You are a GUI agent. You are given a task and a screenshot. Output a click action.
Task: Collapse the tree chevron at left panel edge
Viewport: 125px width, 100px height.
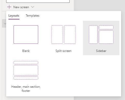pos(5,24)
